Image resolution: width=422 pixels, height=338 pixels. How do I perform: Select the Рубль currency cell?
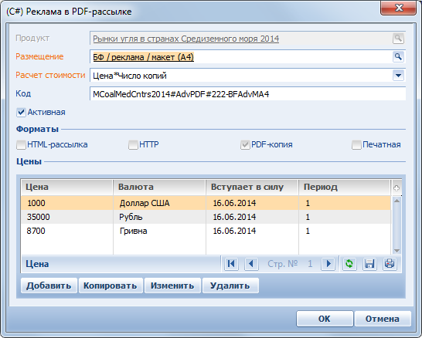point(159,217)
